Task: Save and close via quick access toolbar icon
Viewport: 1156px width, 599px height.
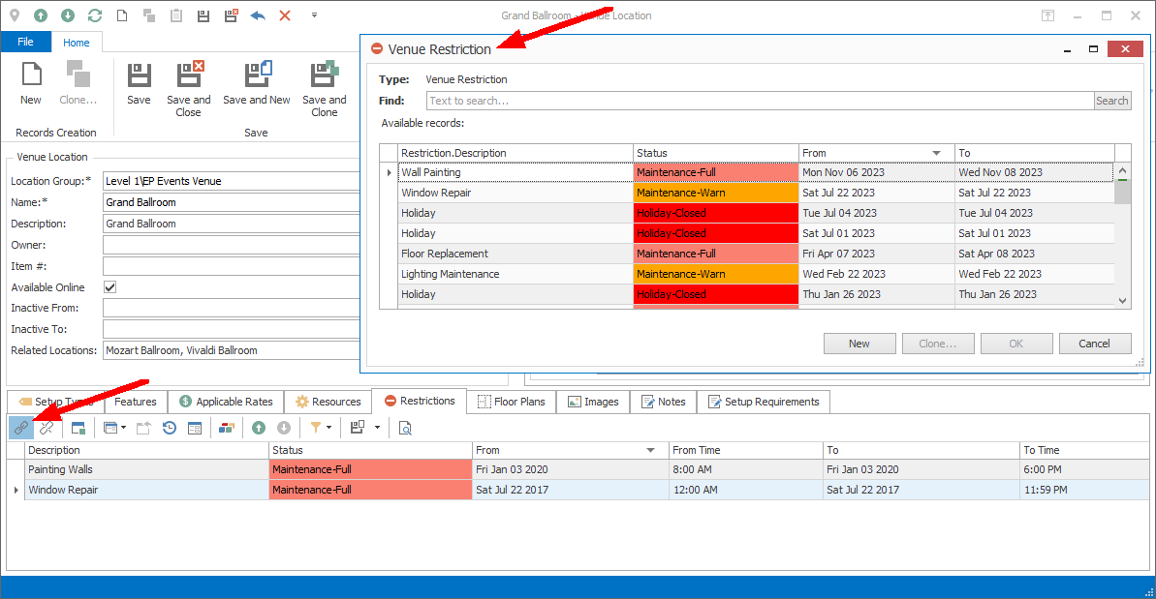Action: pos(231,15)
